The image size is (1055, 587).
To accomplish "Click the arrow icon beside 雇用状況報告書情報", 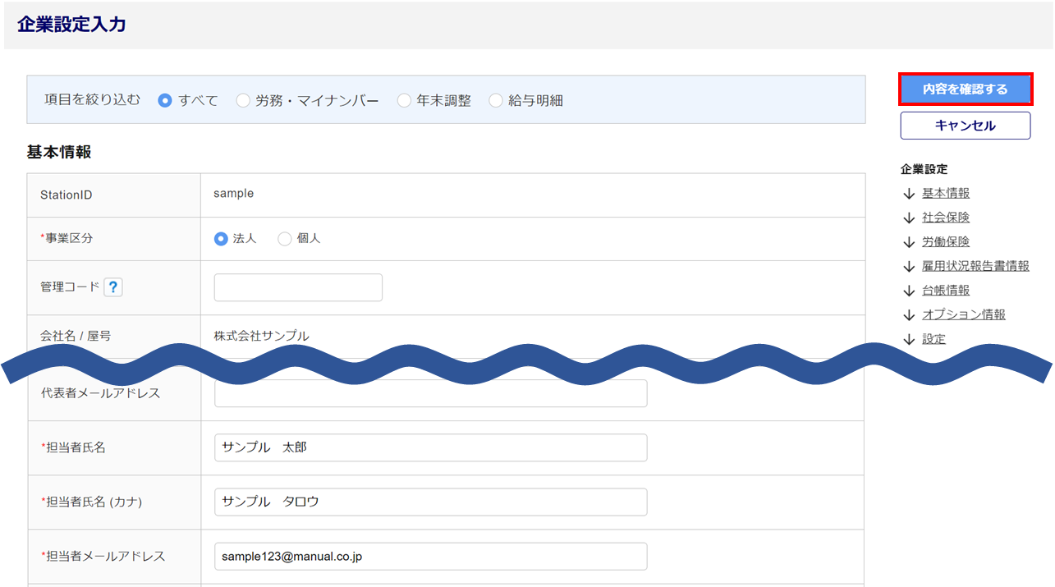I will (x=908, y=267).
